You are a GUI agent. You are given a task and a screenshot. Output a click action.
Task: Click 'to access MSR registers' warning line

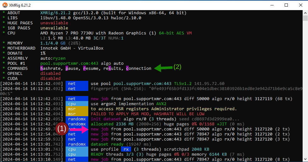164,109
